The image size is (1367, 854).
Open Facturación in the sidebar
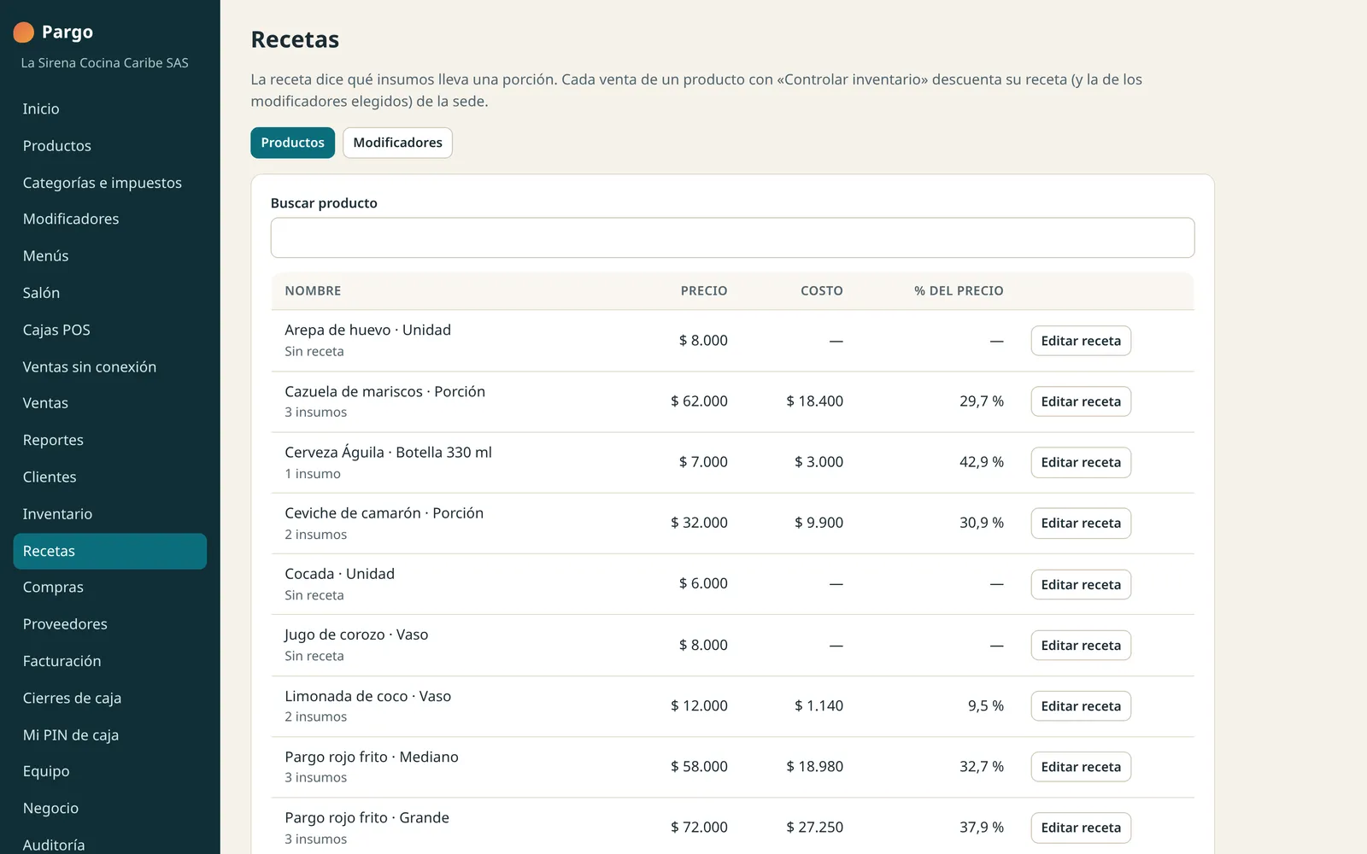pyautogui.click(x=109, y=661)
